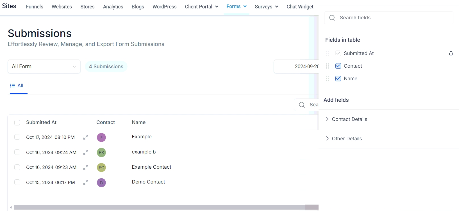This screenshot has width=459, height=211.
Task: Expand the Contact Details section
Action: pos(349,119)
